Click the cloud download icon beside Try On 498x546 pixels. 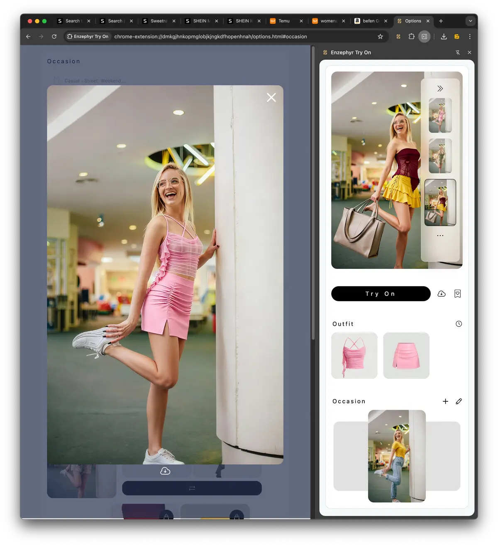(441, 294)
